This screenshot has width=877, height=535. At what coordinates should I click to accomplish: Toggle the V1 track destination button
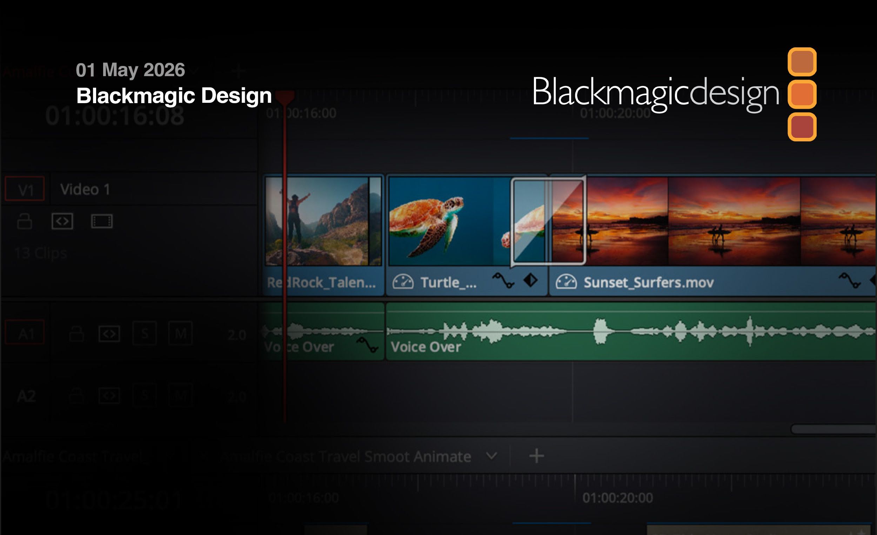(25, 189)
